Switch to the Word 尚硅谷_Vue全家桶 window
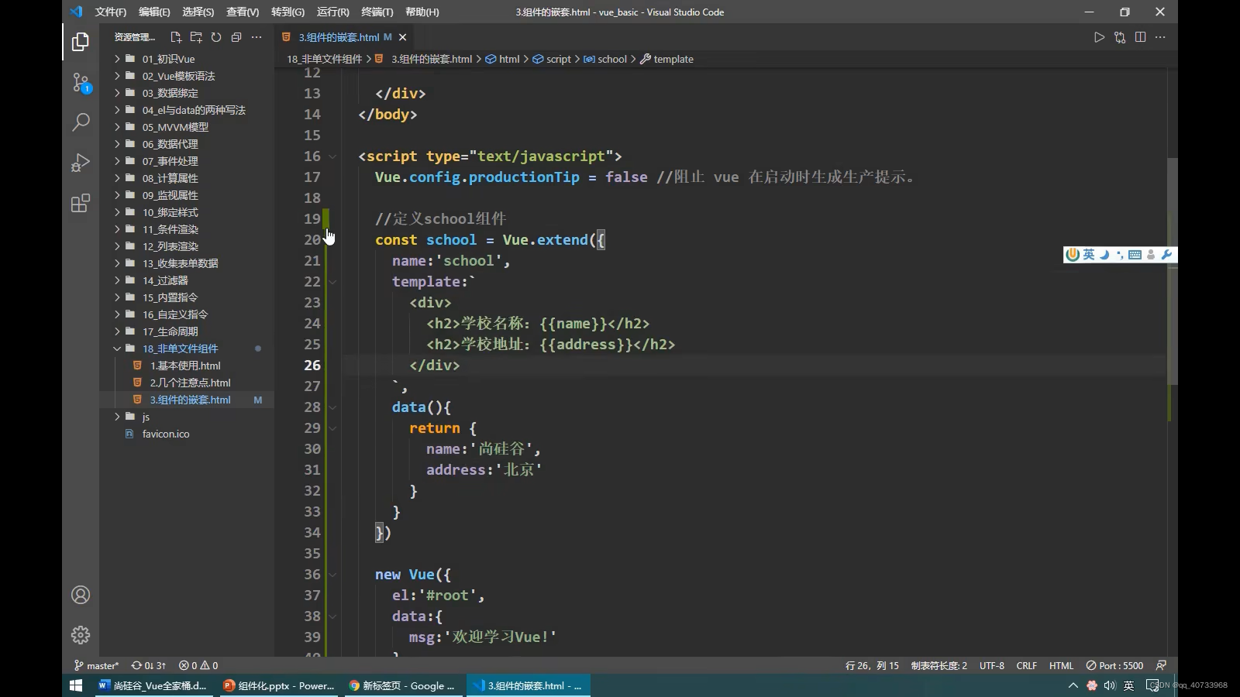 tap(153, 685)
